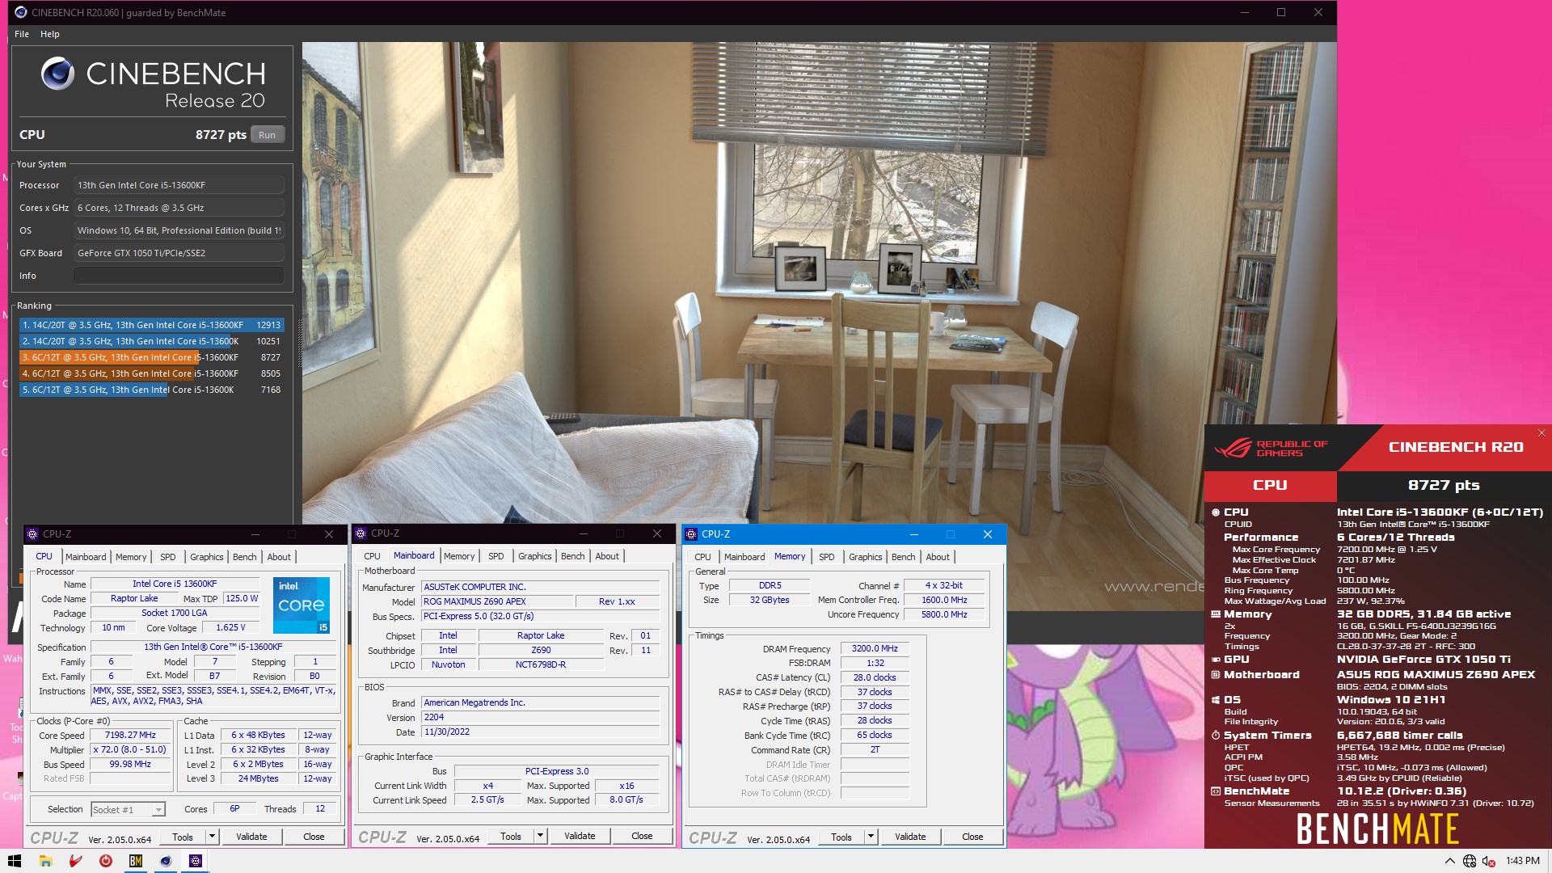Image resolution: width=1552 pixels, height=873 pixels.
Task: Select ranking entry scoring 10251
Action: pos(151,341)
